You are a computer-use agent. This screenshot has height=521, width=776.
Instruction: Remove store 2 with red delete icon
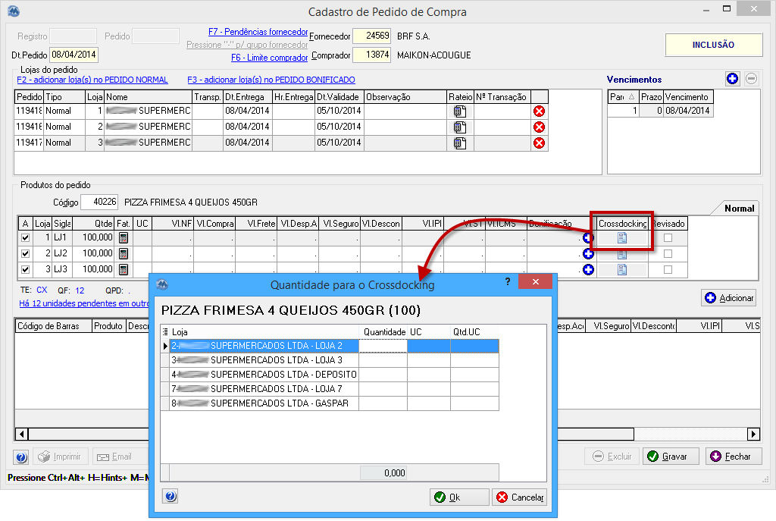point(539,127)
